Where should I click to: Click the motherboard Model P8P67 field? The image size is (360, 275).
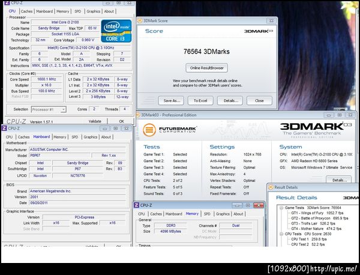point(59,156)
